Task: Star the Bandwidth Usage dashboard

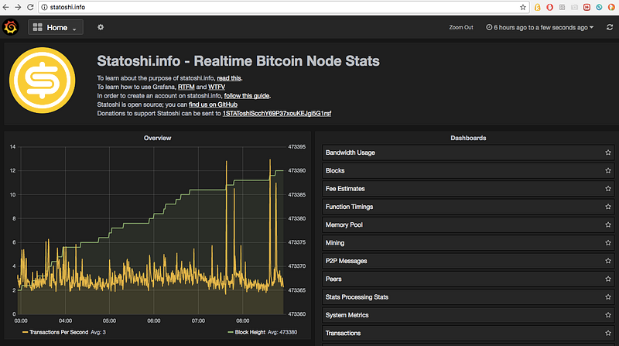Action: (x=608, y=152)
